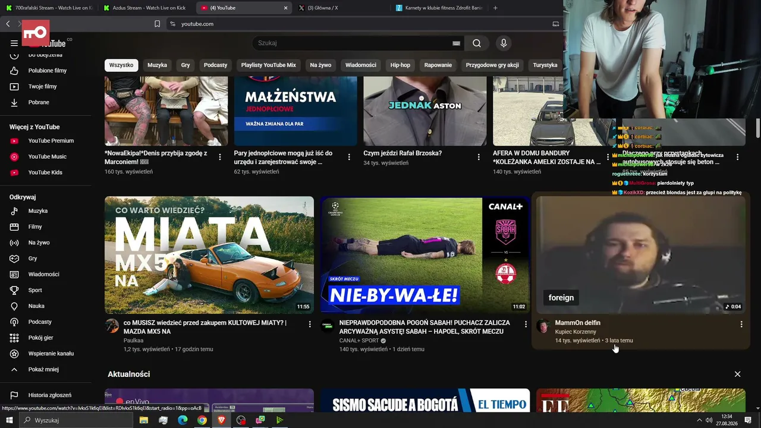Open a new browser tab
Viewport: 761px width, 428px height.
click(495, 8)
